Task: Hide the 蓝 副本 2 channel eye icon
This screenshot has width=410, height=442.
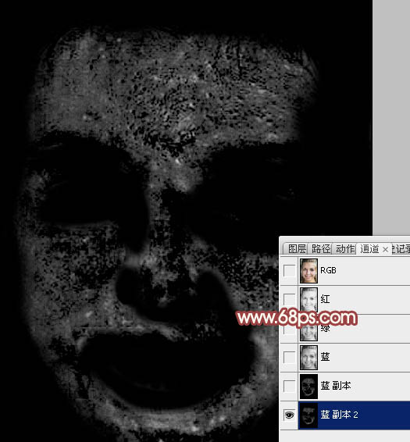Action: click(x=289, y=415)
